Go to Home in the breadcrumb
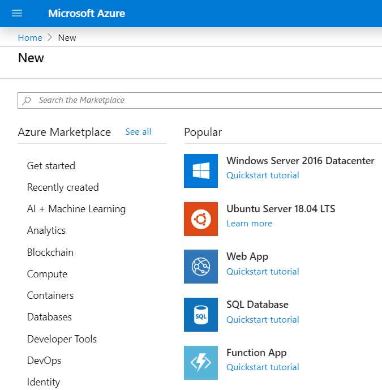 [x=30, y=38]
